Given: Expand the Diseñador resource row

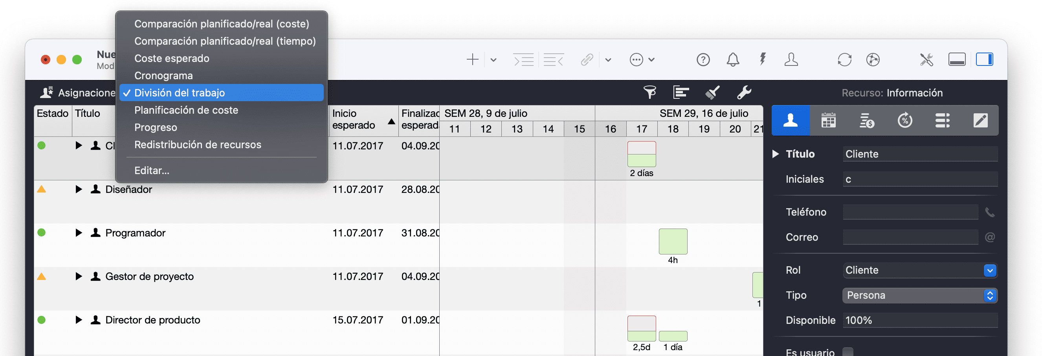Looking at the screenshot, I should 78,189.
